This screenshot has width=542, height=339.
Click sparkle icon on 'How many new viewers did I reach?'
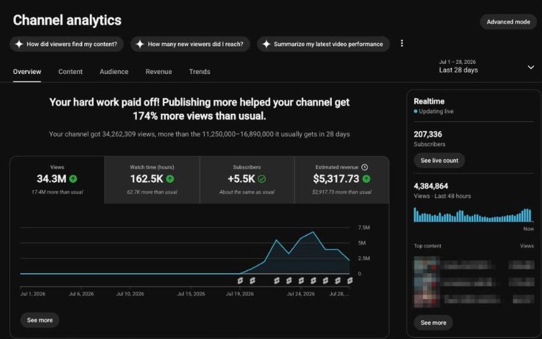coord(140,44)
